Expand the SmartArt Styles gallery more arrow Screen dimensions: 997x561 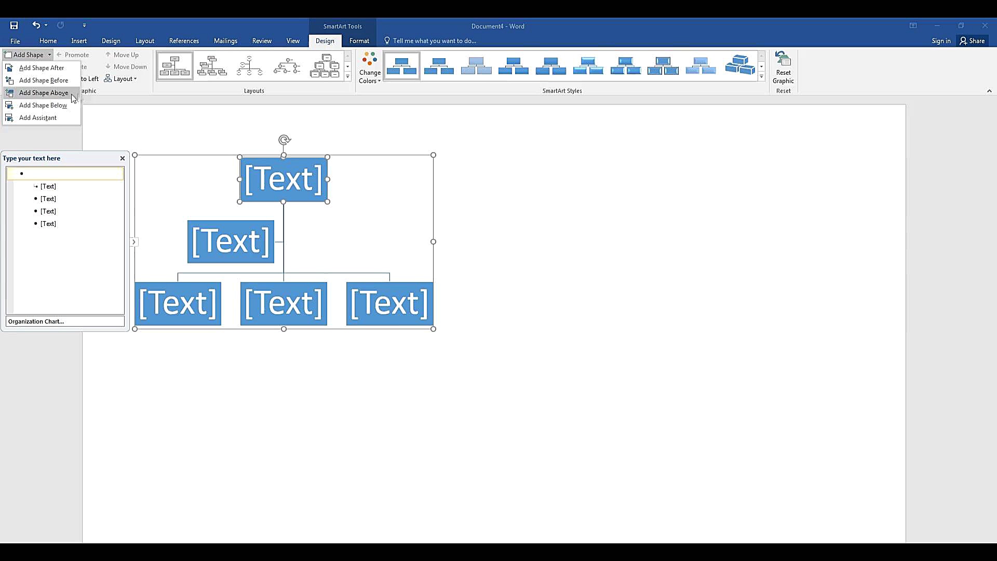(x=761, y=77)
